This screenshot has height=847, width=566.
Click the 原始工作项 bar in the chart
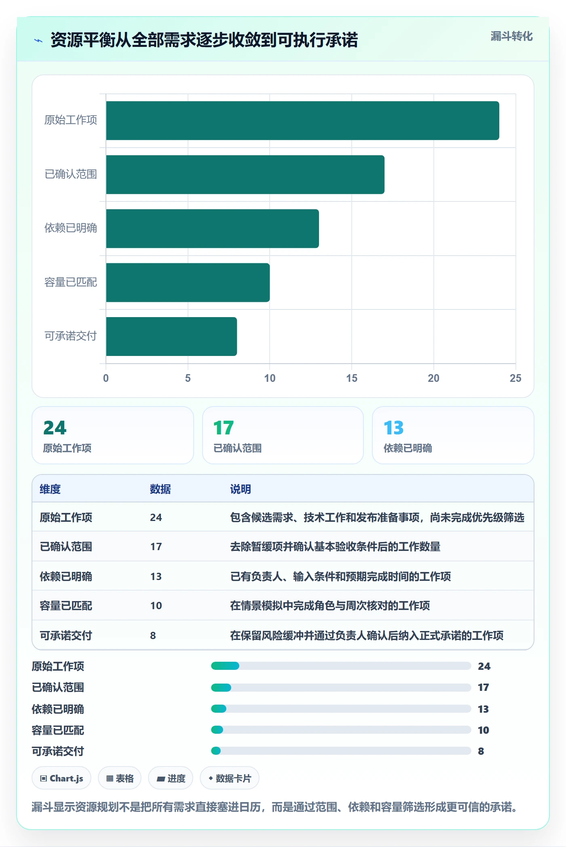coord(302,121)
